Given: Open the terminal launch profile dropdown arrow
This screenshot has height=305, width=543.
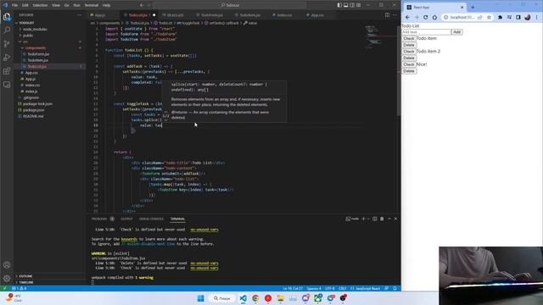Looking at the screenshot, I should [368, 219].
